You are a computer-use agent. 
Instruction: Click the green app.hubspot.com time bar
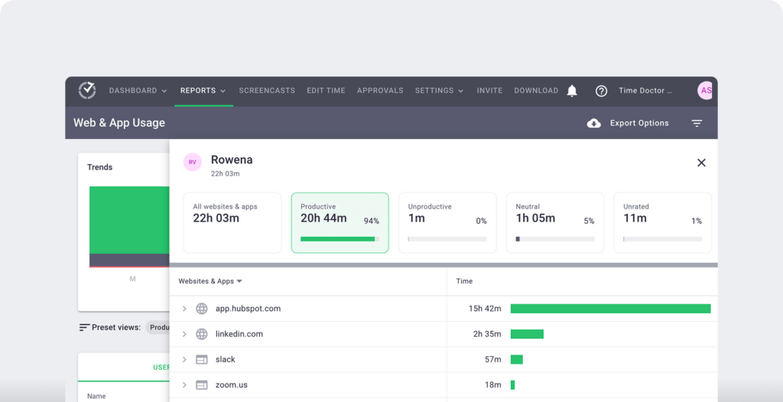pyautogui.click(x=610, y=309)
